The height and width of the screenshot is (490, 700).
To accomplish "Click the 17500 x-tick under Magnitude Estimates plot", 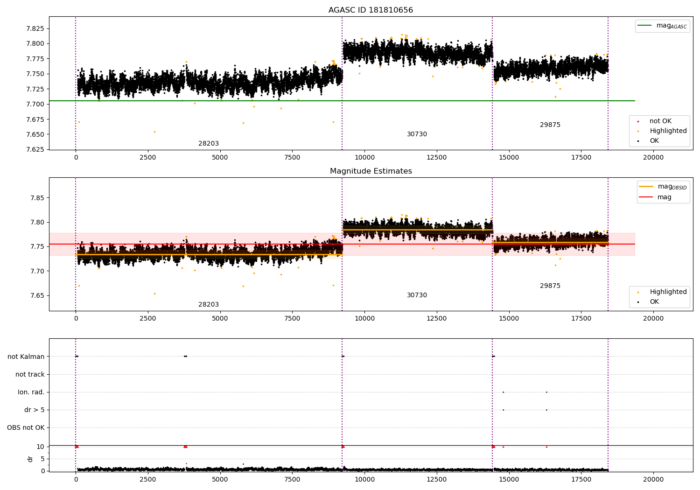I will tap(581, 319).
